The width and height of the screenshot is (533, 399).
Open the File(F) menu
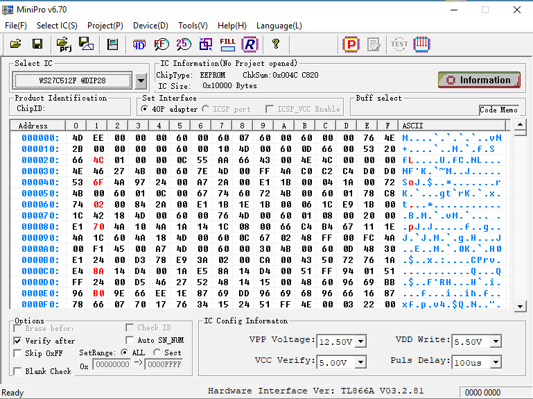tap(16, 26)
